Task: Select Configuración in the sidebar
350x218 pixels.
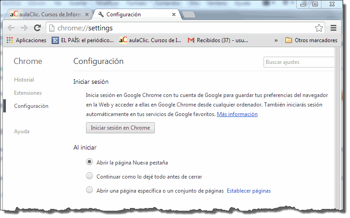Action: 31,106
